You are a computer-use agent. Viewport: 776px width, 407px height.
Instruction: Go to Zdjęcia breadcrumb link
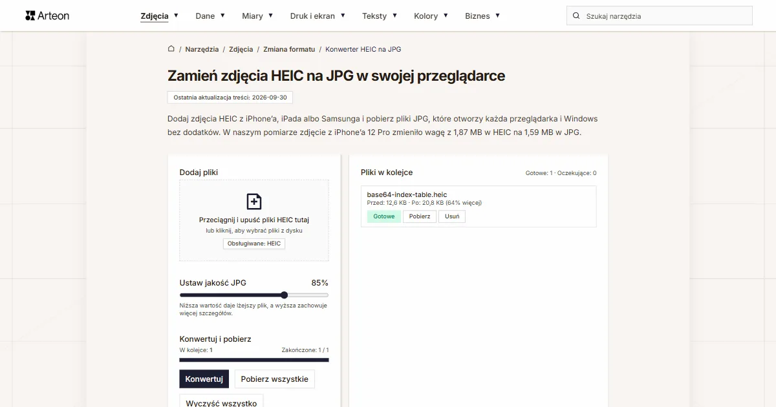[241, 49]
